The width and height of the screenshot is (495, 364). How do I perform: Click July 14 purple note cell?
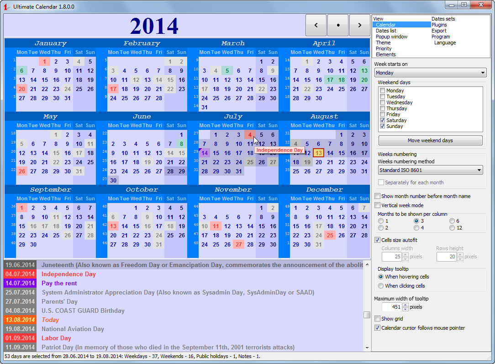(204, 153)
